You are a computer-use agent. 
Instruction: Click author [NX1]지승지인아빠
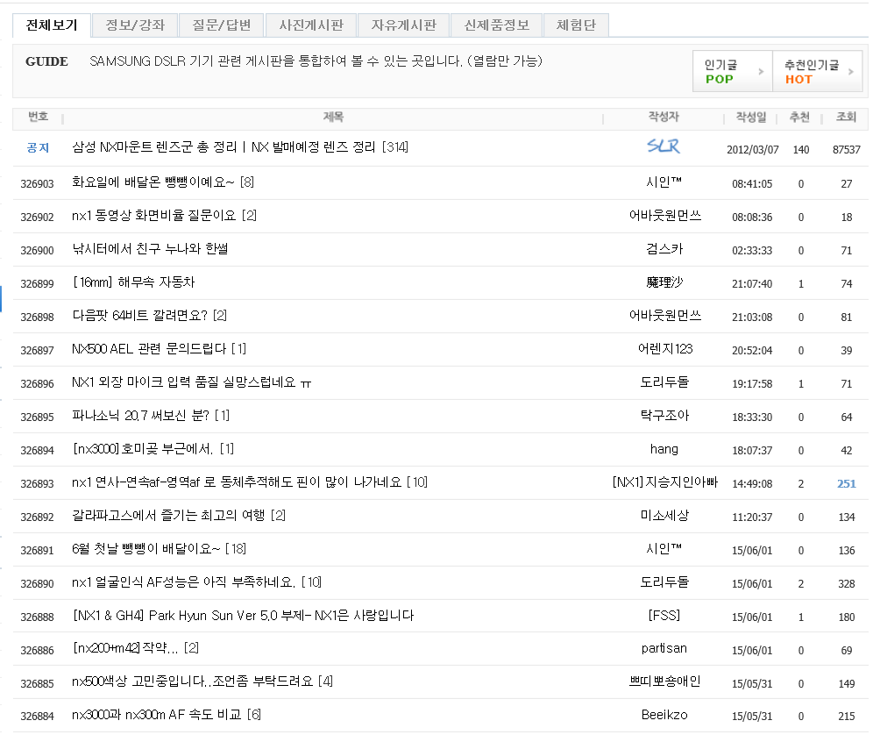click(x=664, y=482)
